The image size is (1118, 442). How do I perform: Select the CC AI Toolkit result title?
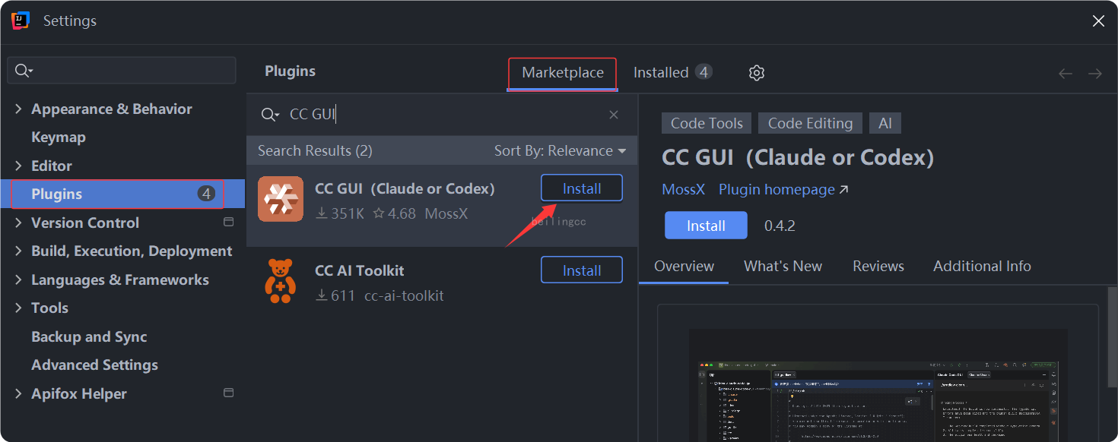coord(360,270)
